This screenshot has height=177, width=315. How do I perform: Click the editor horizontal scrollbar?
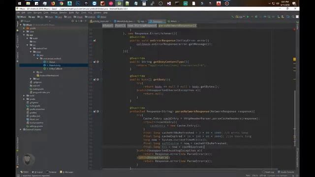click(190, 169)
